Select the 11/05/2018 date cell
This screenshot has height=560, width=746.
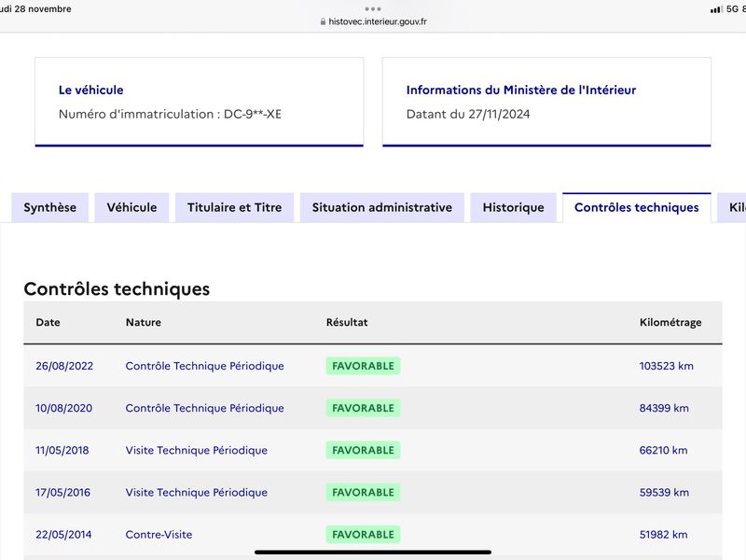click(62, 450)
